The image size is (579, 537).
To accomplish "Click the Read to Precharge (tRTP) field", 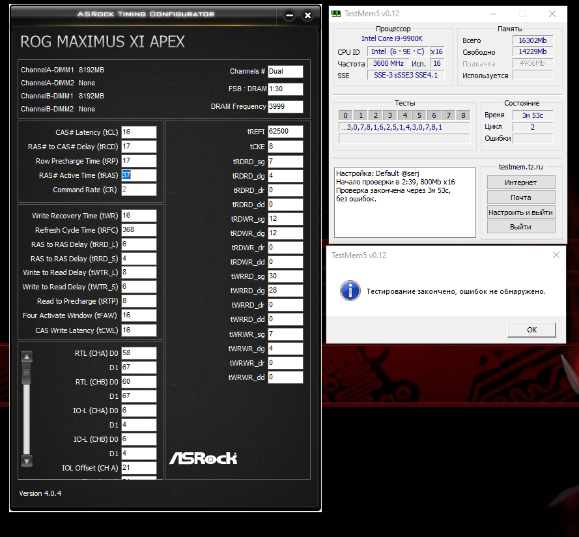I will [x=139, y=301].
